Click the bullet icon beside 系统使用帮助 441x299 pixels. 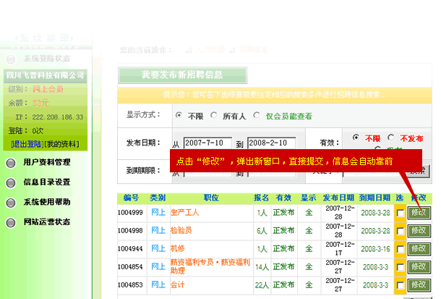point(11,202)
